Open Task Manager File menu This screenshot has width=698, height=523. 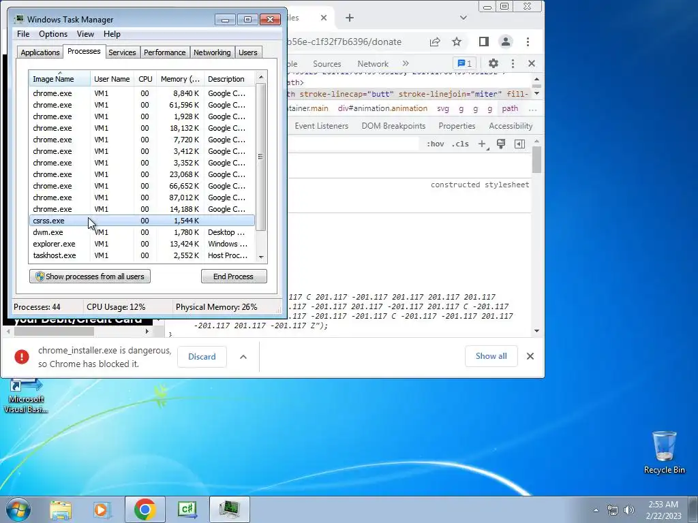click(23, 34)
